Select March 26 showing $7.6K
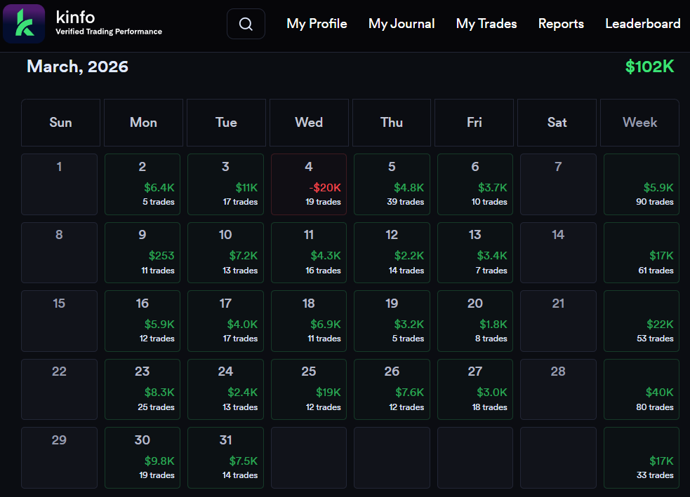Screen dimensions: 690x497 pyautogui.click(x=392, y=389)
